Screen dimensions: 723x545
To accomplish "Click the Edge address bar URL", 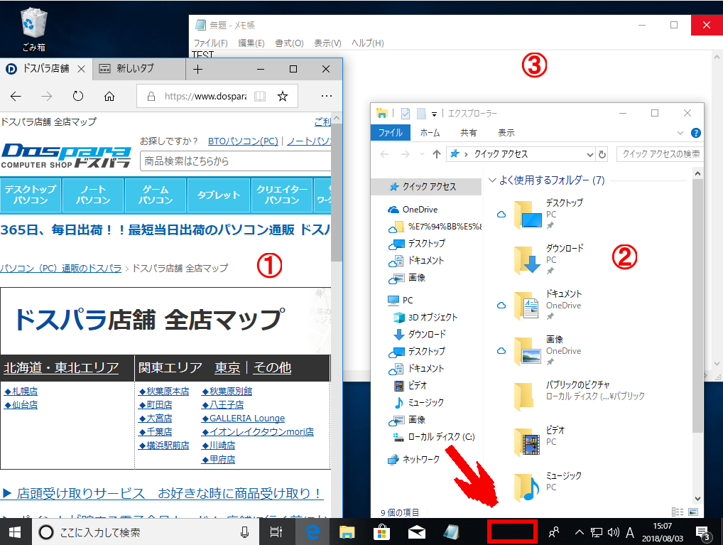I will click(205, 97).
